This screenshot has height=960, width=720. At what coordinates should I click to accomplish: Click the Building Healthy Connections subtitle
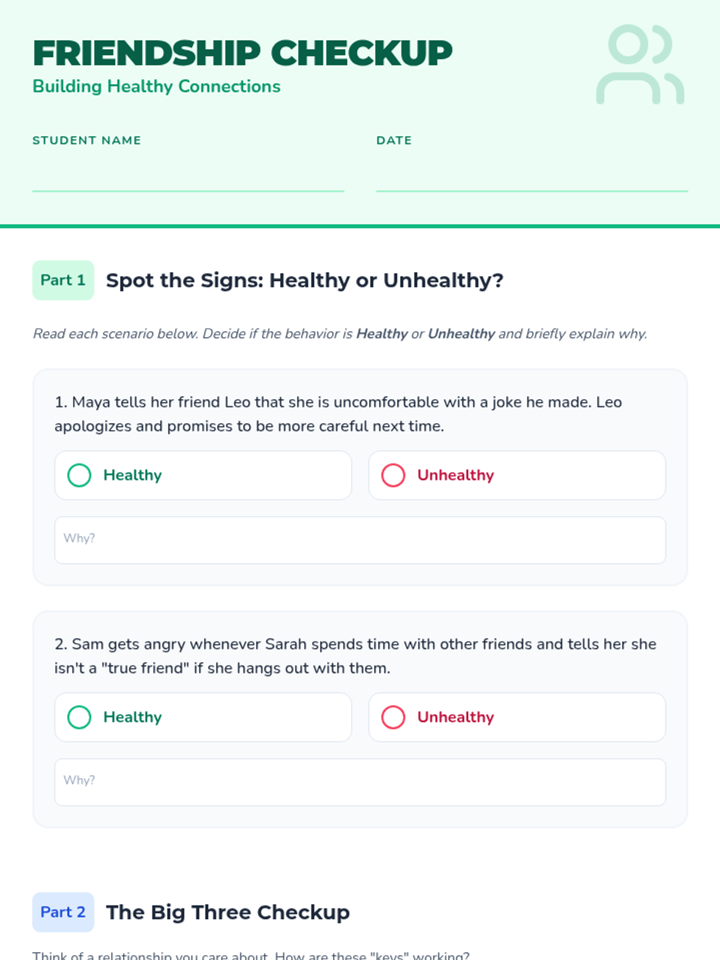point(157,86)
